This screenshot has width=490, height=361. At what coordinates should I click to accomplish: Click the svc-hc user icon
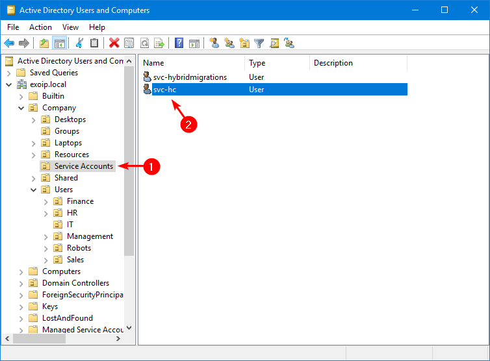pos(147,90)
